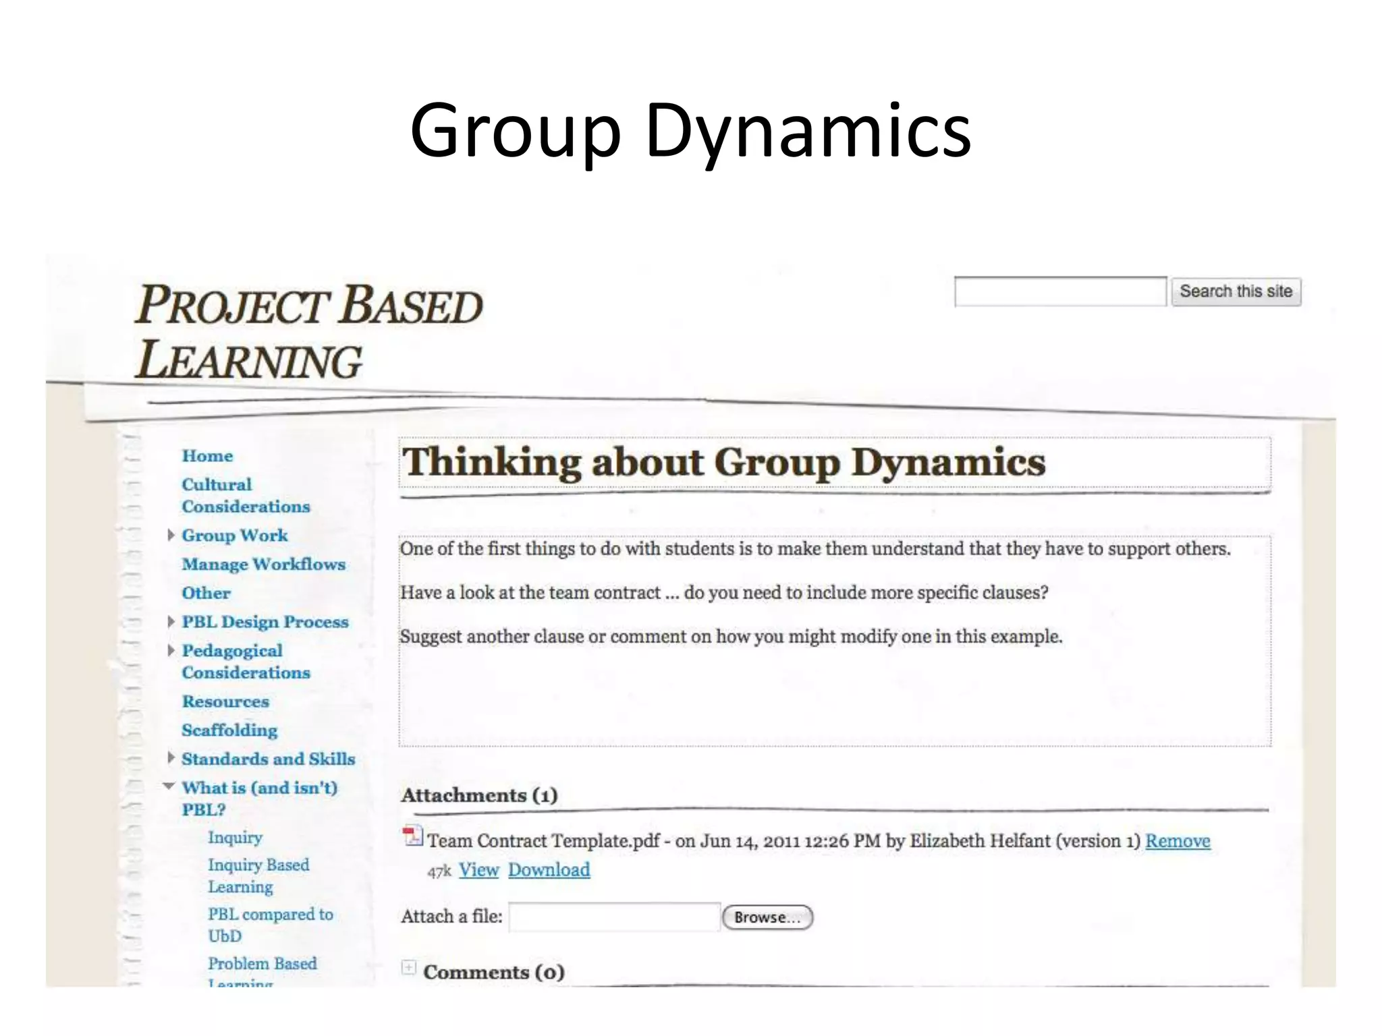Click the Search this site button
The width and height of the screenshot is (1382, 1036).
coord(1236,291)
